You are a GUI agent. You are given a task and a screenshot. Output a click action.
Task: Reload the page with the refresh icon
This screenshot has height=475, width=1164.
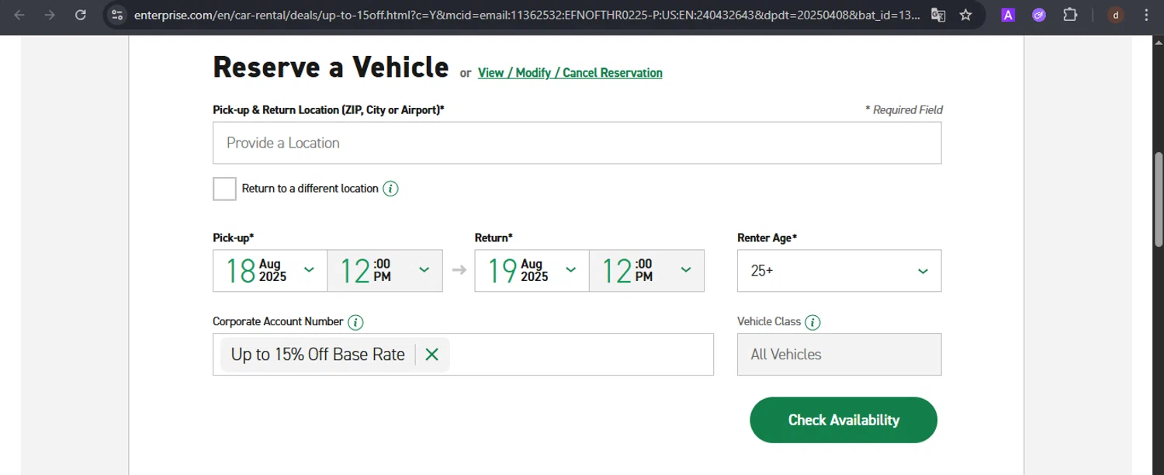[x=81, y=15]
